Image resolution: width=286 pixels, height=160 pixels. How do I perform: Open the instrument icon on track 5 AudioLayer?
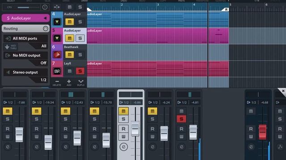pos(57,38)
